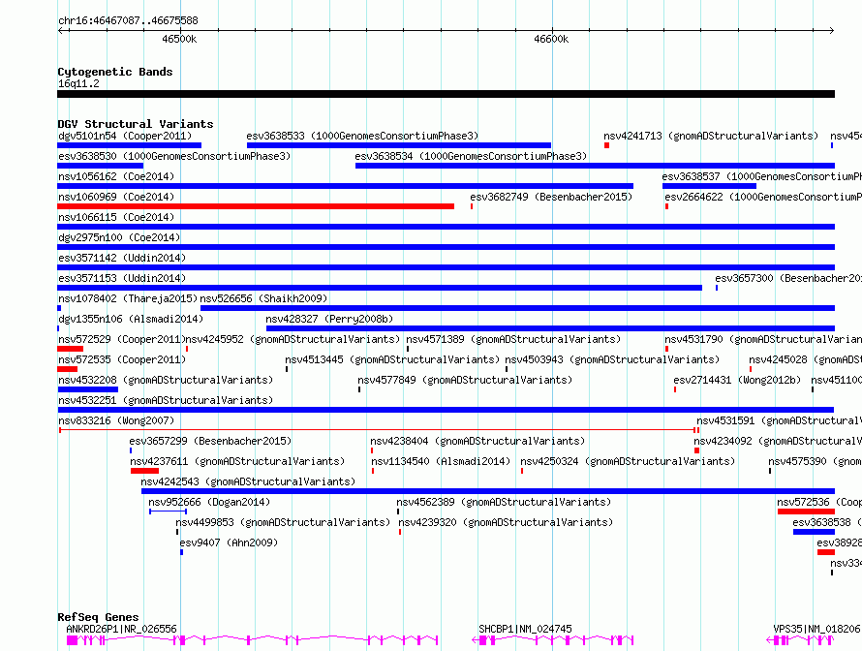
Task: Click nsv572529 (Cooper2011) label
Action: [x=121, y=339]
